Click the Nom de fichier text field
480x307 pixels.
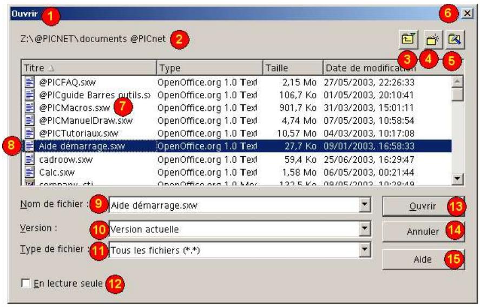tap(234, 205)
